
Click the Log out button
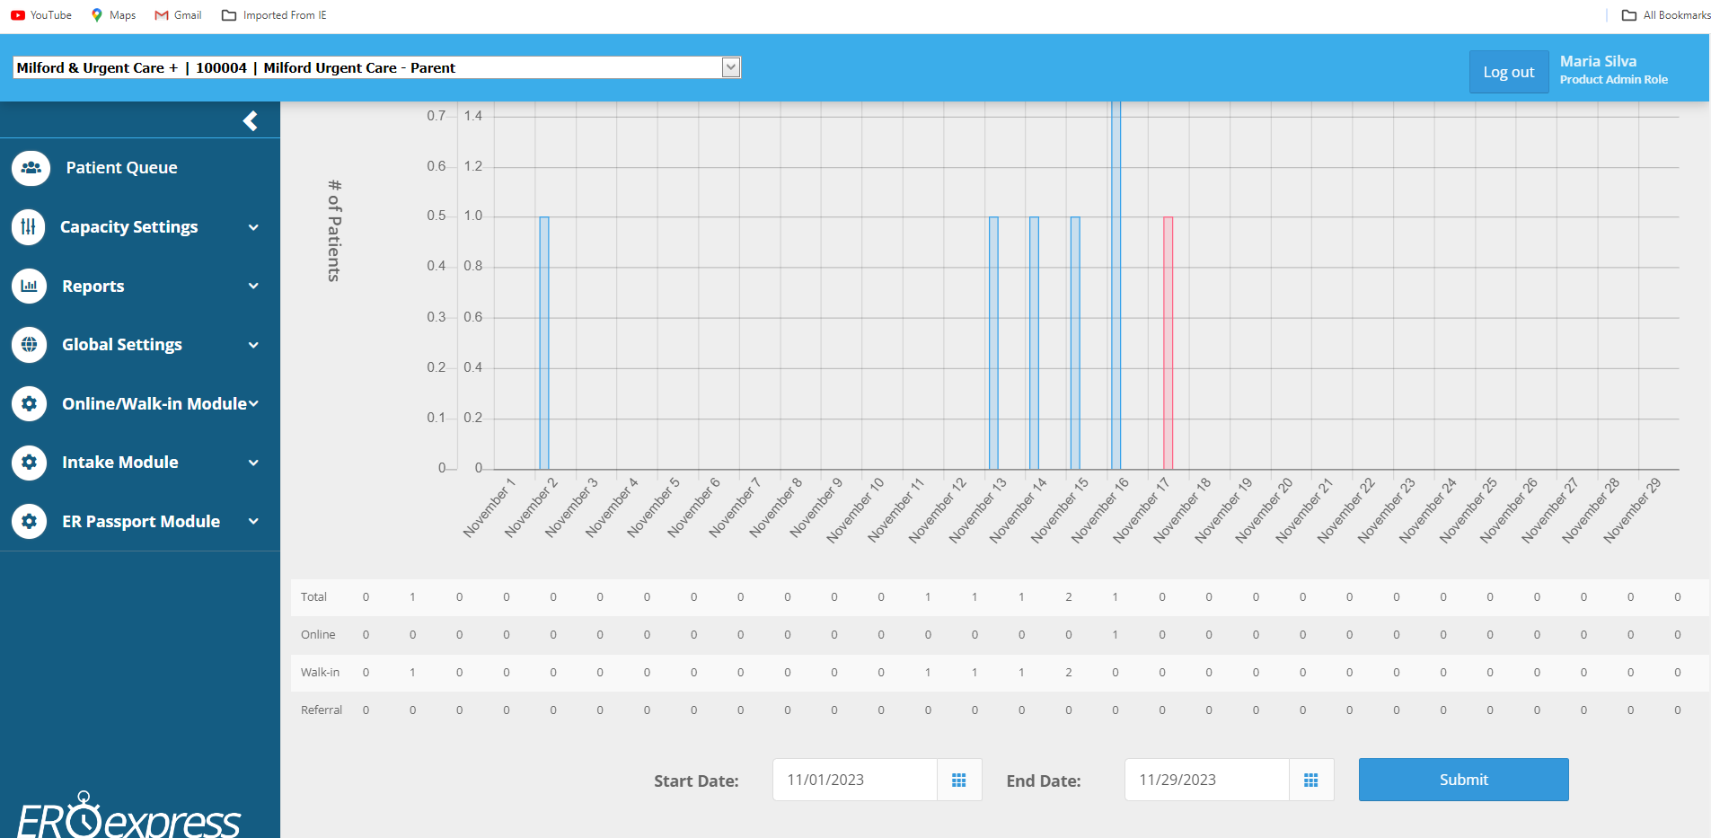(x=1508, y=72)
